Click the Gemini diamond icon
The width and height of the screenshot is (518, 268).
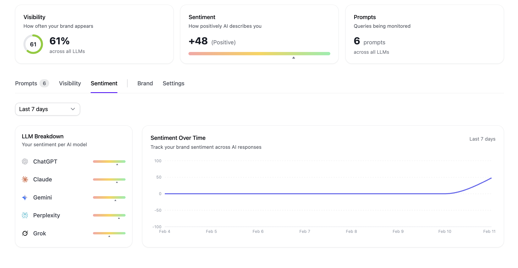point(25,197)
